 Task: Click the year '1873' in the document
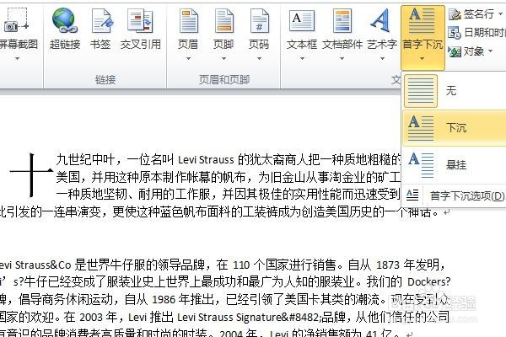click(x=388, y=265)
